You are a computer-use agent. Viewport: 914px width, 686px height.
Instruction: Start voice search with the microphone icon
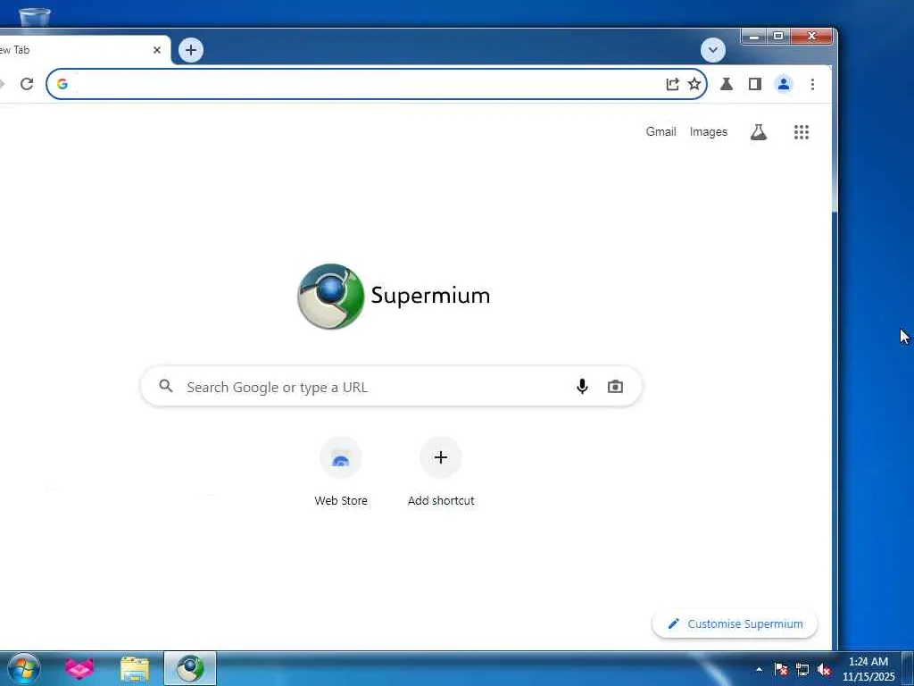[582, 386]
